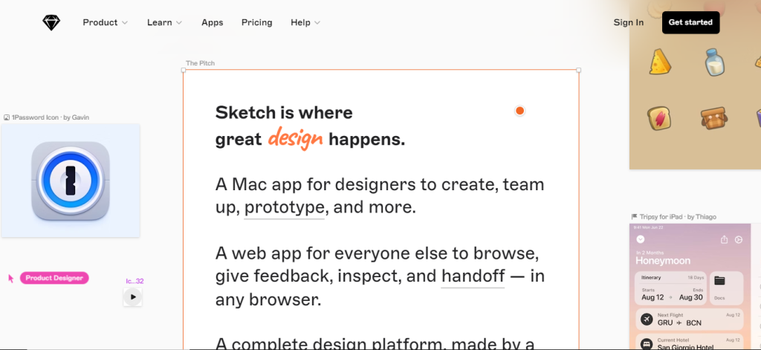
Task: Click the Sketch diamond logo
Action: pyautogui.click(x=51, y=23)
